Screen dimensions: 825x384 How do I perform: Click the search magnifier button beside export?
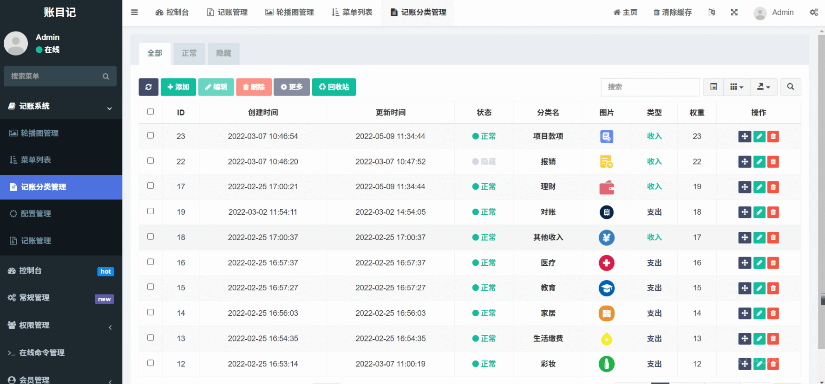click(x=791, y=87)
